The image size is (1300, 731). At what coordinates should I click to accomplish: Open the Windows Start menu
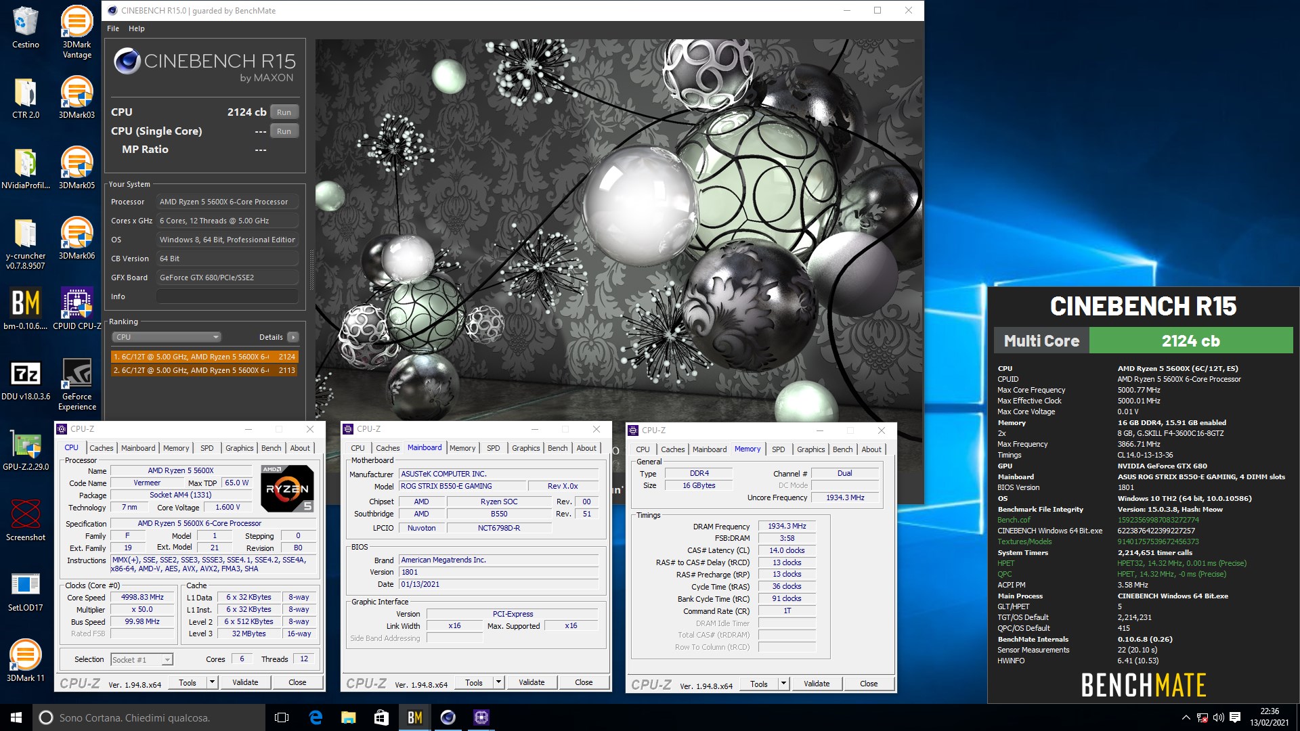pos(16,717)
